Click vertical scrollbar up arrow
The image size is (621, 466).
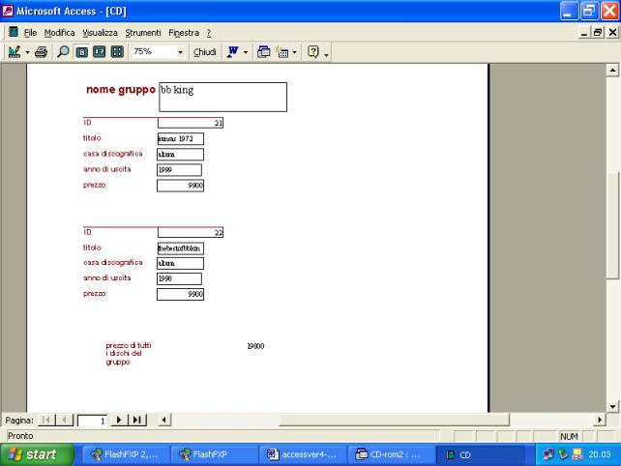(612, 70)
